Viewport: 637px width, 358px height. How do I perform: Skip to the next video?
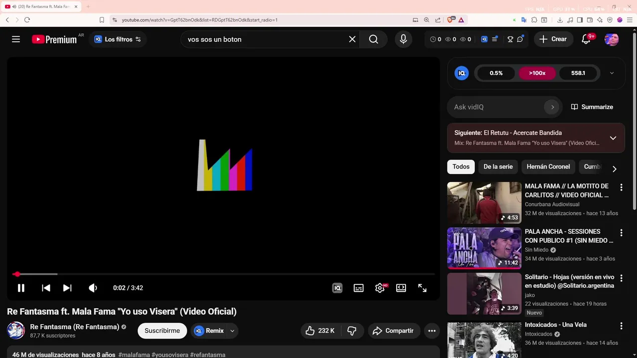tap(67, 288)
